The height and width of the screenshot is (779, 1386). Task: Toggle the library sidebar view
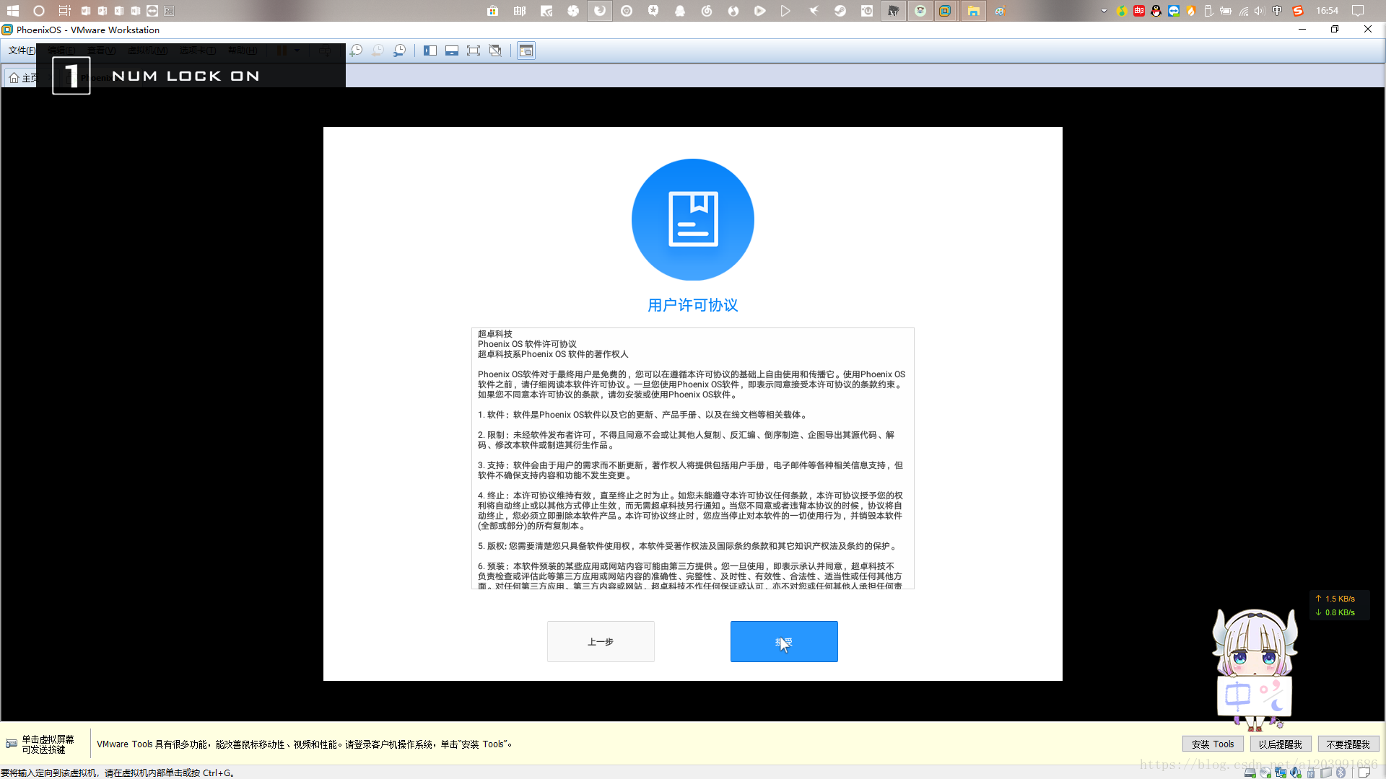pos(430,50)
